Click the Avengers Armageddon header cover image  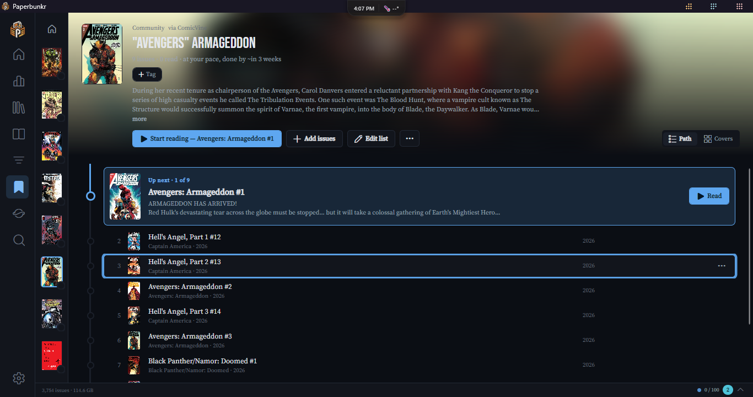[x=102, y=54]
